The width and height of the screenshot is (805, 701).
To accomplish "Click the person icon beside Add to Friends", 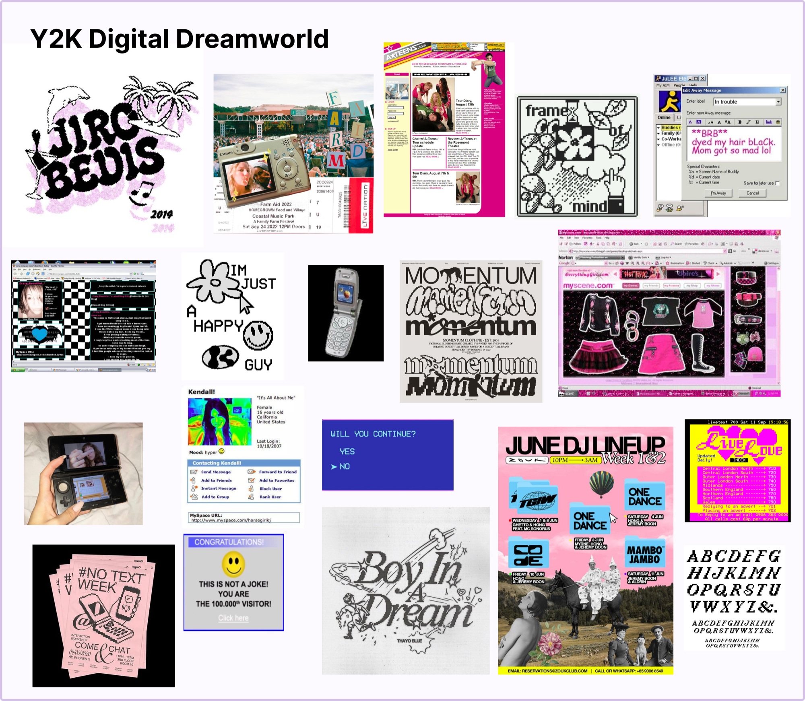I will tap(194, 480).
